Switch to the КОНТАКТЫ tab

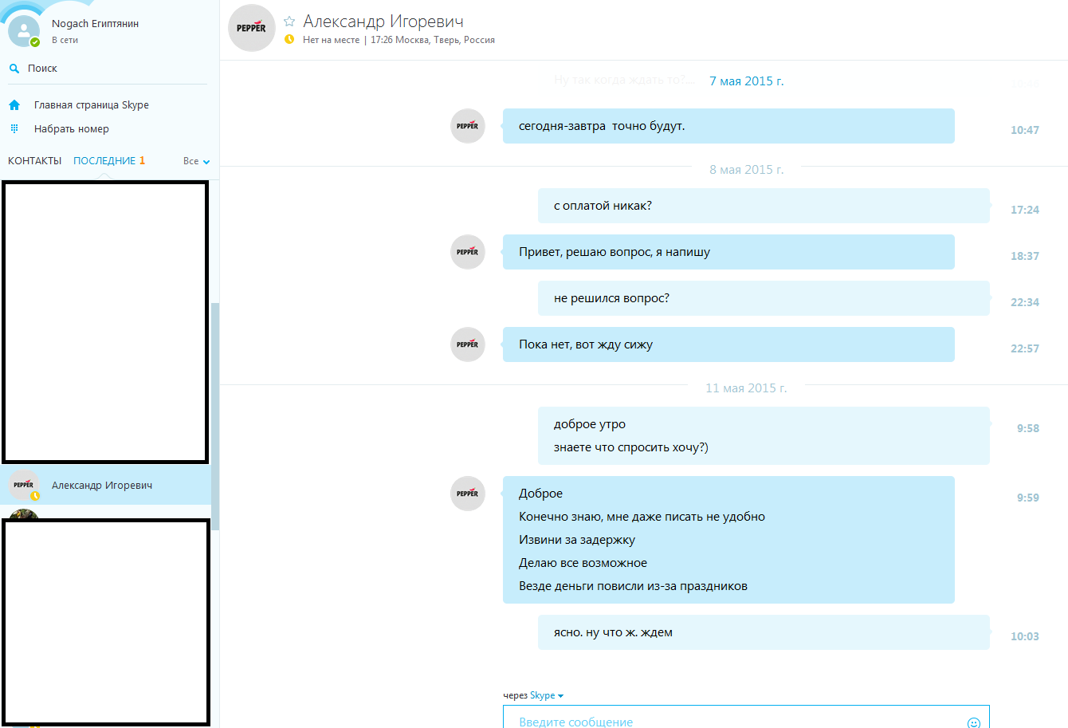point(35,161)
